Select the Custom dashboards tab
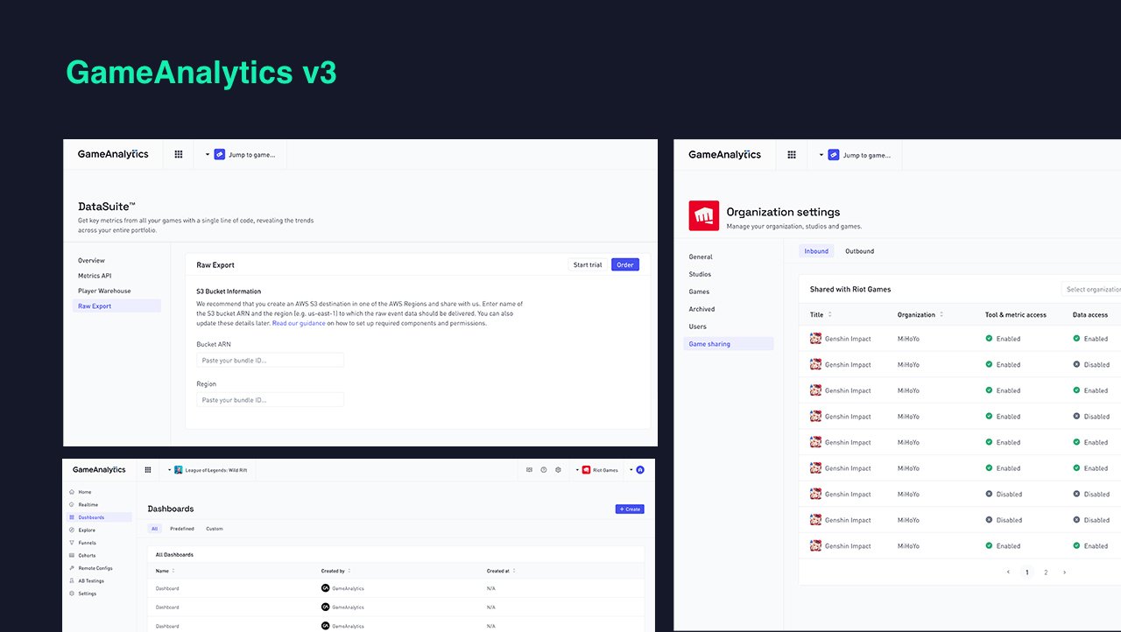 pyautogui.click(x=215, y=529)
